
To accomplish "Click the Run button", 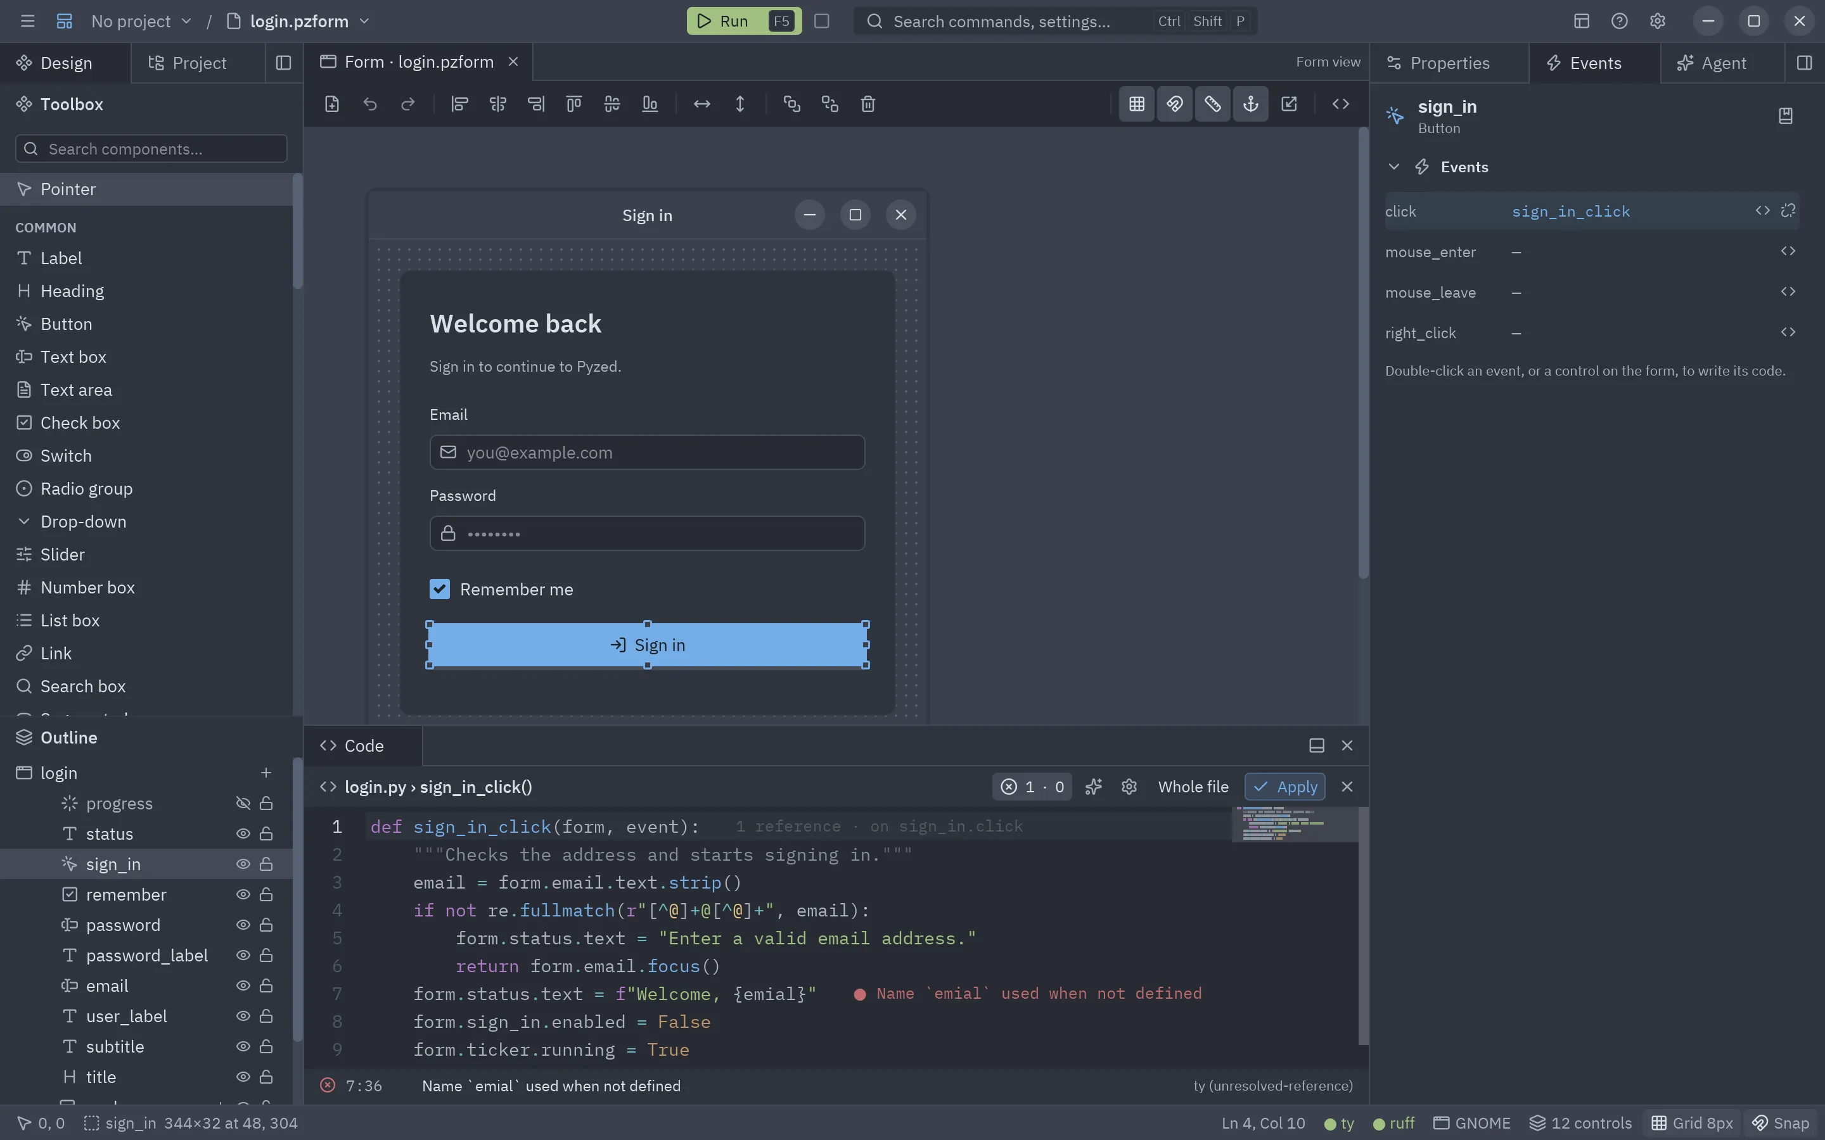I will 743,21.
